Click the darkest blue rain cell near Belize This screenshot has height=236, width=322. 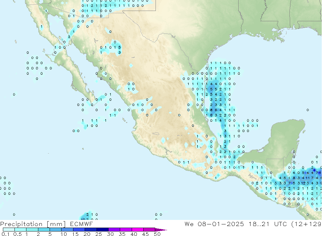(314, 170)
